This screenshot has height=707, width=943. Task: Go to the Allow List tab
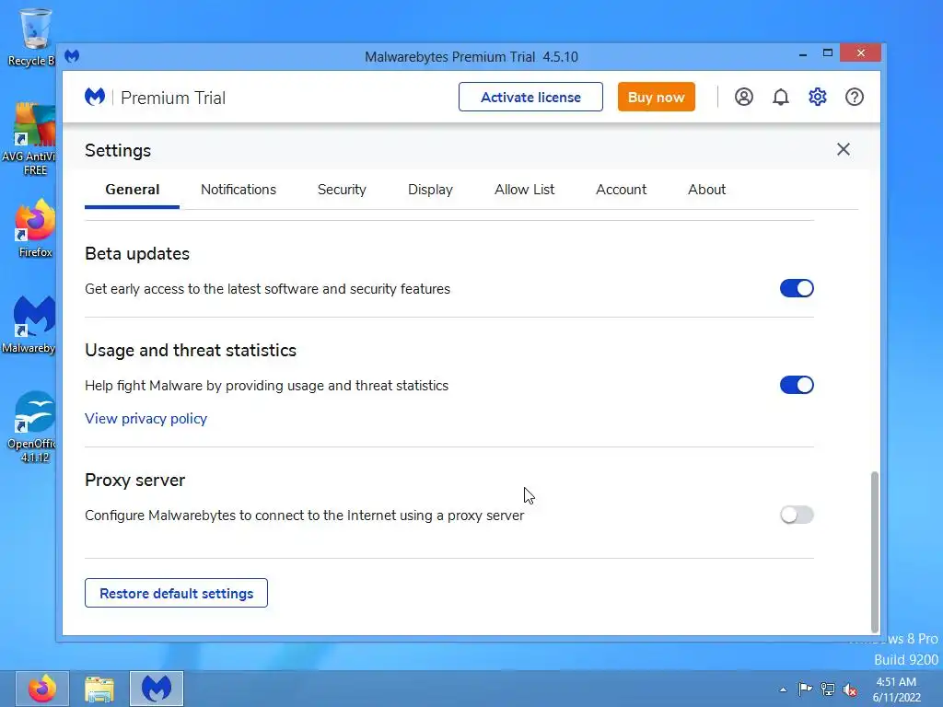tap(524, 190)
